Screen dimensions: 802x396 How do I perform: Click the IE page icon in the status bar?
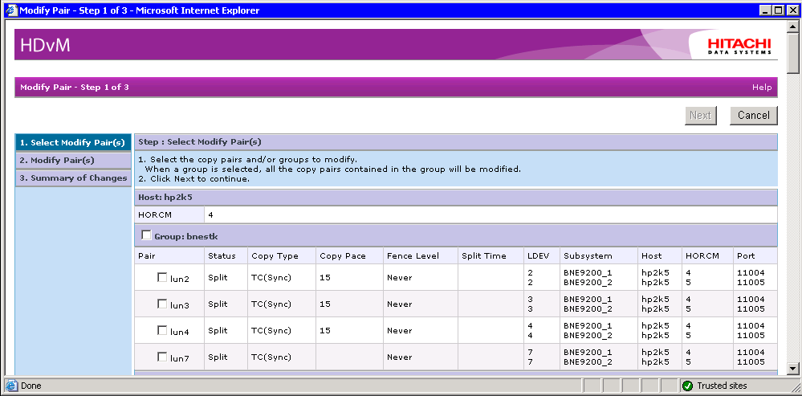tap(12, 386)
